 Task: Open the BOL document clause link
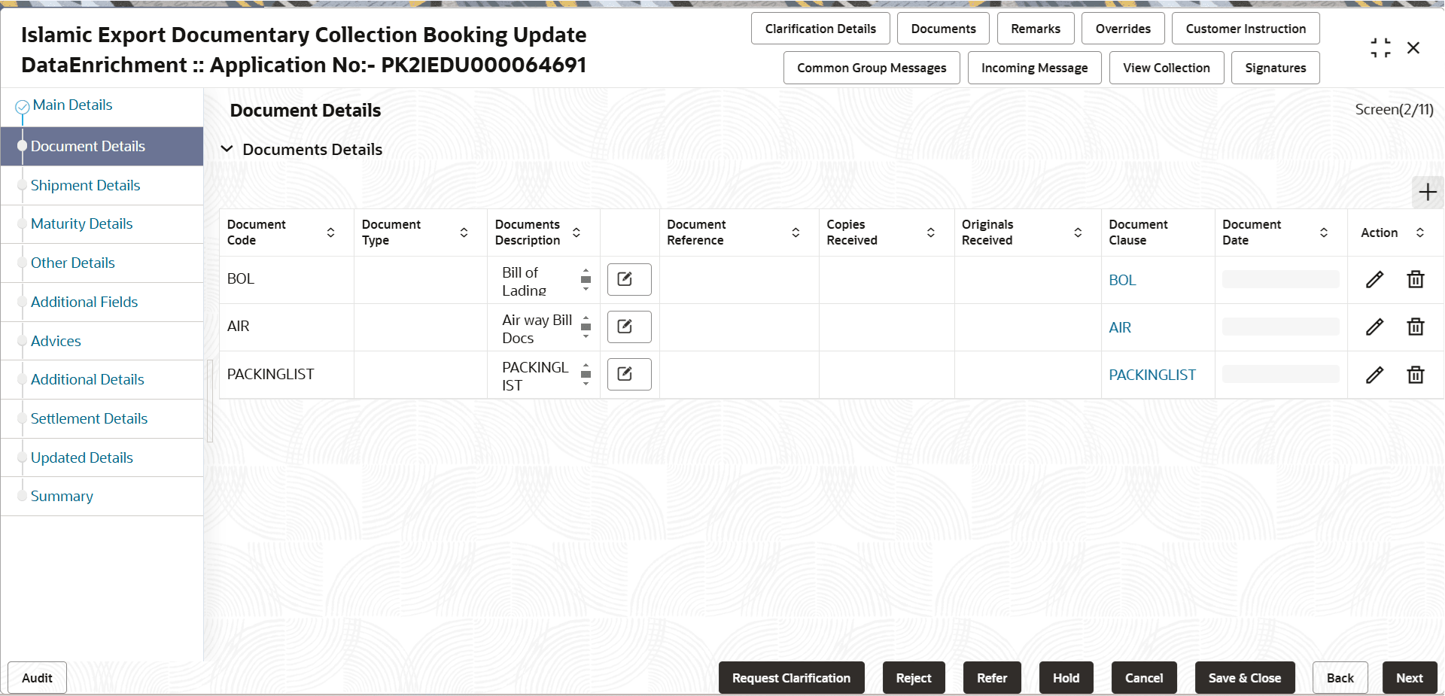(1122, 279)
